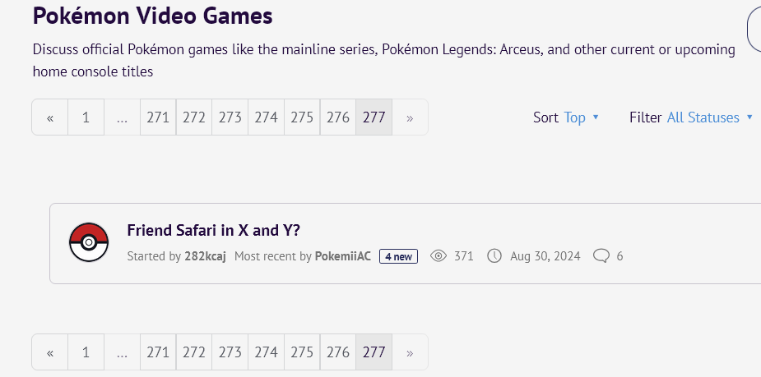This screenshot has height=377, width=761.
Task: Open the profile of user 282kcaj
Action: point(206,256)
